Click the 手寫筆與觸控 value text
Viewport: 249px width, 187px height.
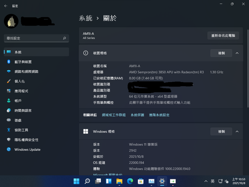(x=159, y=103)
